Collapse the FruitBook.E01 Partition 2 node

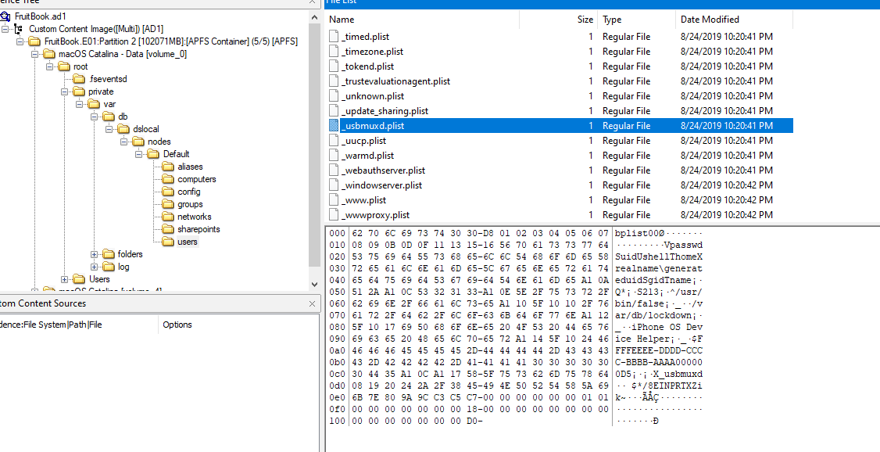tap(20, 41)
